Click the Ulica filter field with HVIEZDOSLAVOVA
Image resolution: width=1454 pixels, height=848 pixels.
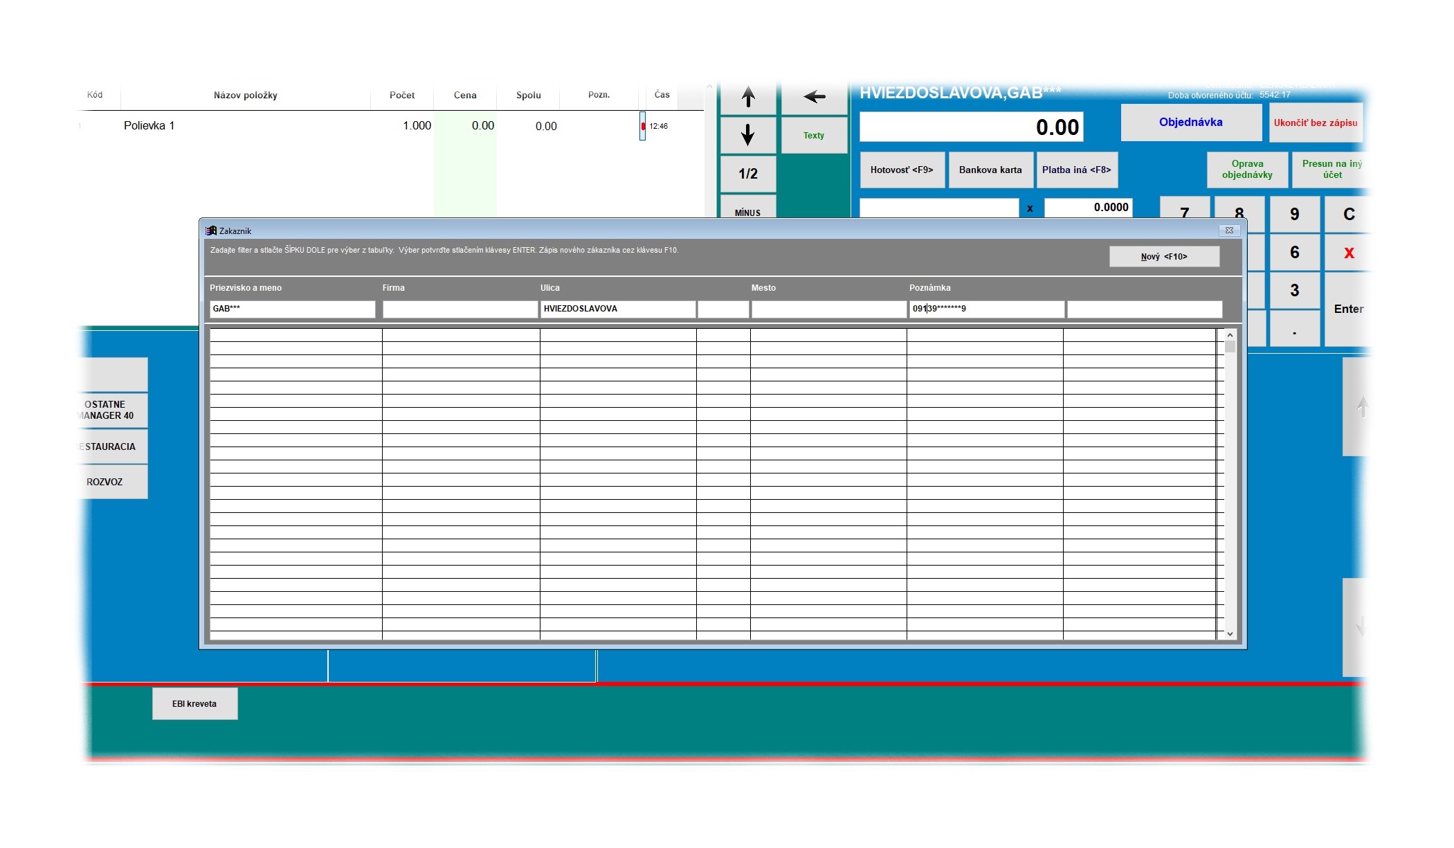(x=618, y=309)
